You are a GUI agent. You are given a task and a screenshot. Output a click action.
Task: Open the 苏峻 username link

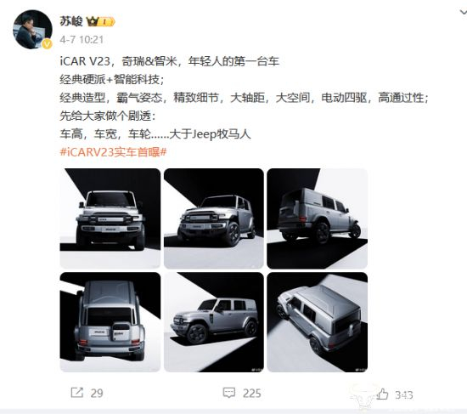[70, 21]
